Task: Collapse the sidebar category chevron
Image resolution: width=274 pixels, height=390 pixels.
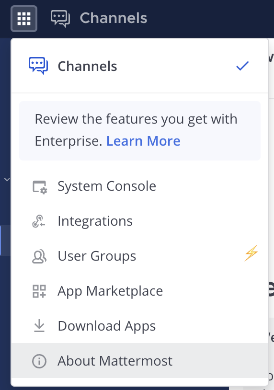Action: coord(7,179)
